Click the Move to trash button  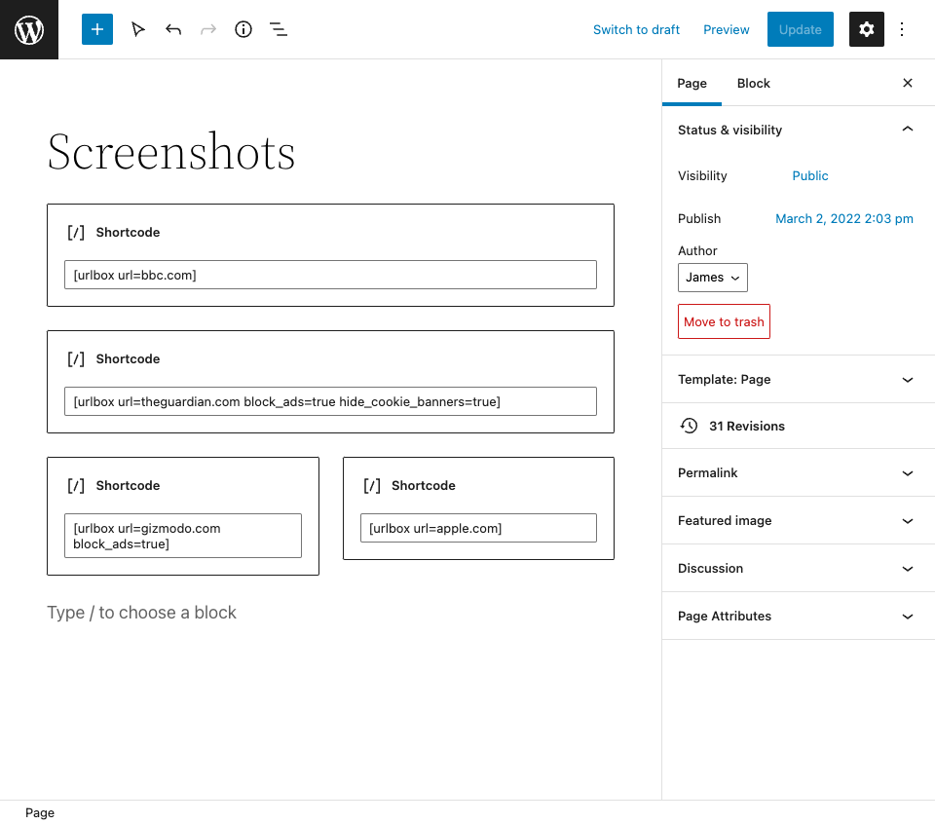[724, 321]
